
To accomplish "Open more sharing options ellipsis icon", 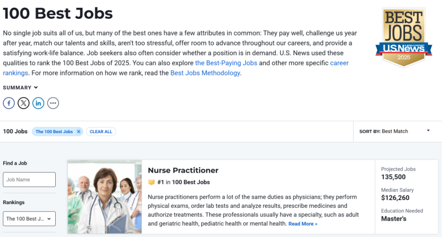I will click(x=53, y=103).
